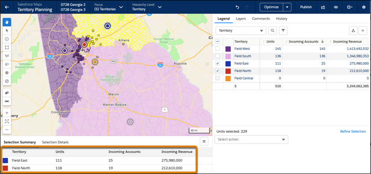Switch to the Layers tab

(x=241, y=19)
